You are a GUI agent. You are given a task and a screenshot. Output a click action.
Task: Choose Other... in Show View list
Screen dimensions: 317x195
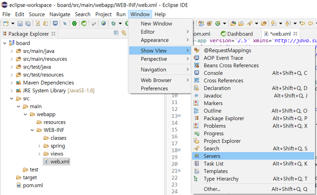253,189
